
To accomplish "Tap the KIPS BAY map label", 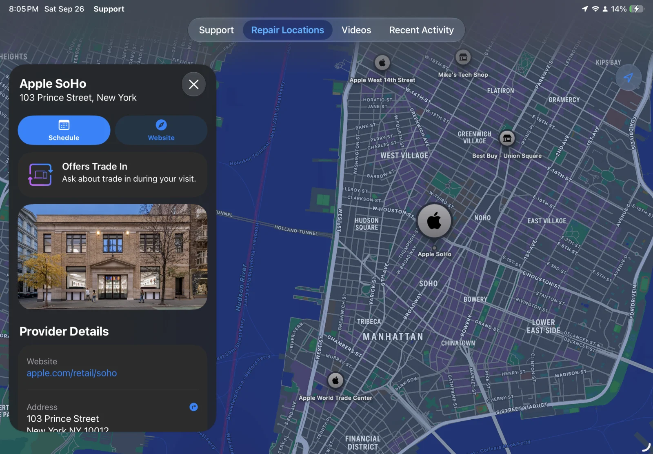I will [x=608, y=62].
